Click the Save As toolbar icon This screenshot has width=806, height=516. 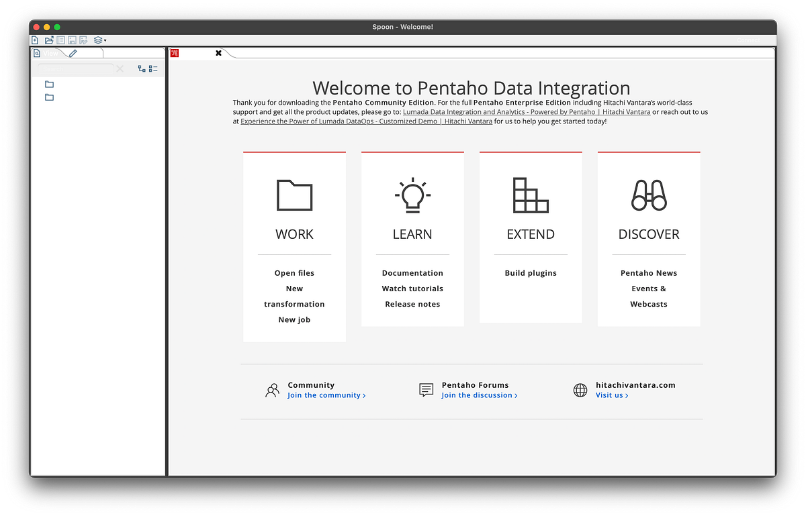[x=83, y=40]
